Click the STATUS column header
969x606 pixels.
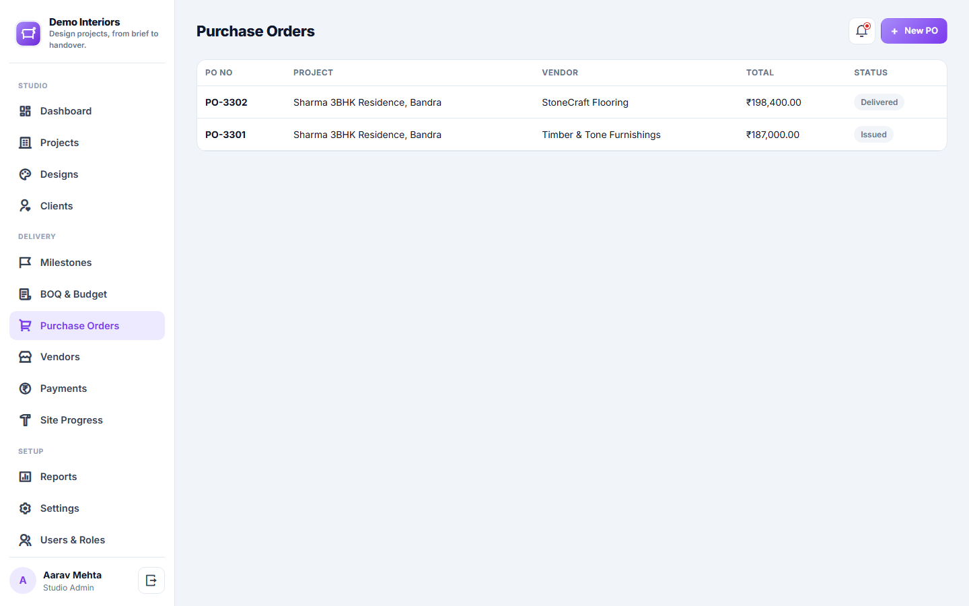871,73
